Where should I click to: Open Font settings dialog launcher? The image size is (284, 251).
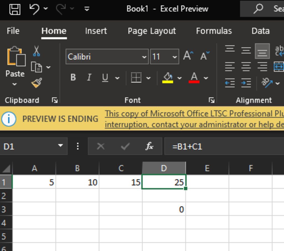pos(212,100)
